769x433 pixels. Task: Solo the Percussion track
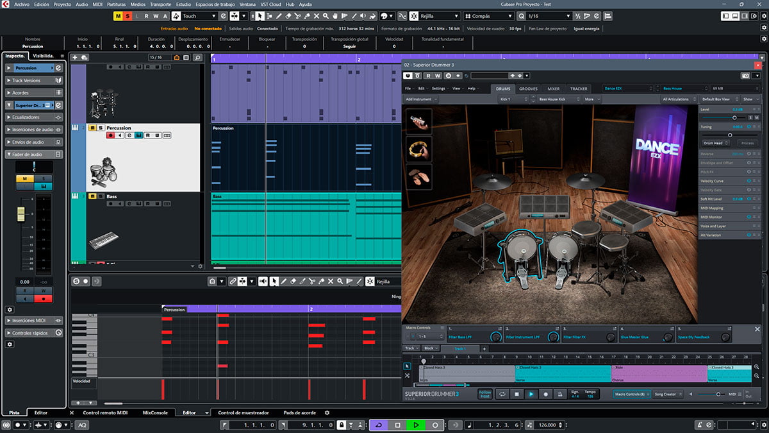(100, 128)
